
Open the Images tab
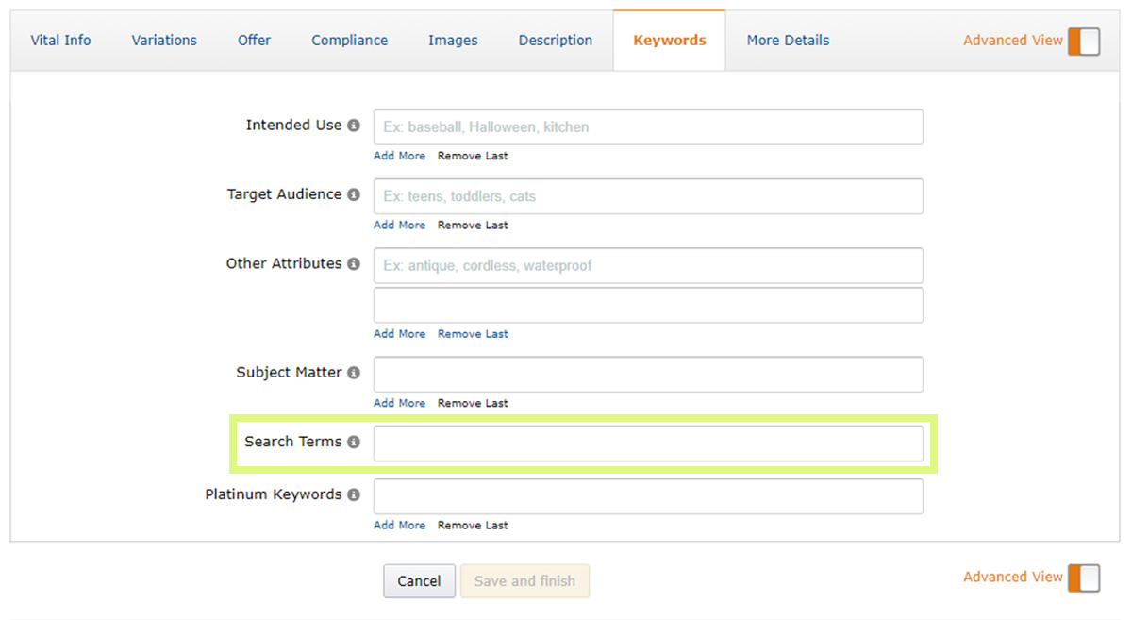pos(453,40)
